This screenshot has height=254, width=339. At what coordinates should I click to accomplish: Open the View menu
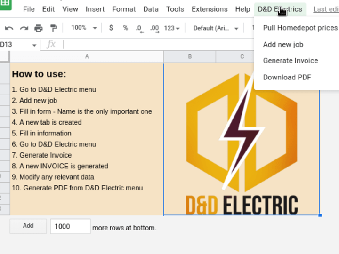pyautogui.click(x=70, y=9)
